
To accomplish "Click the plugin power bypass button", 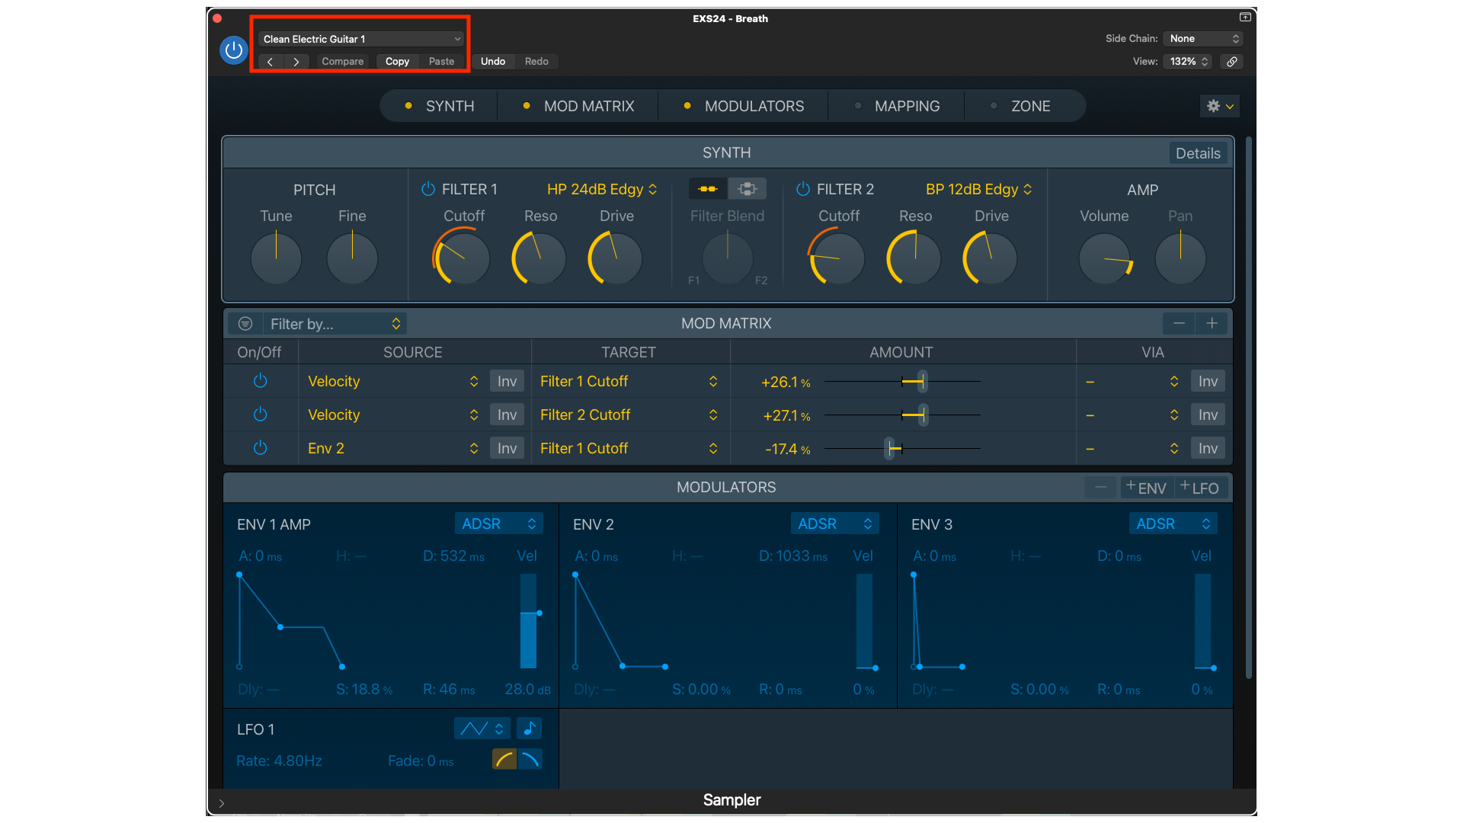I will [x=234, y=50].
